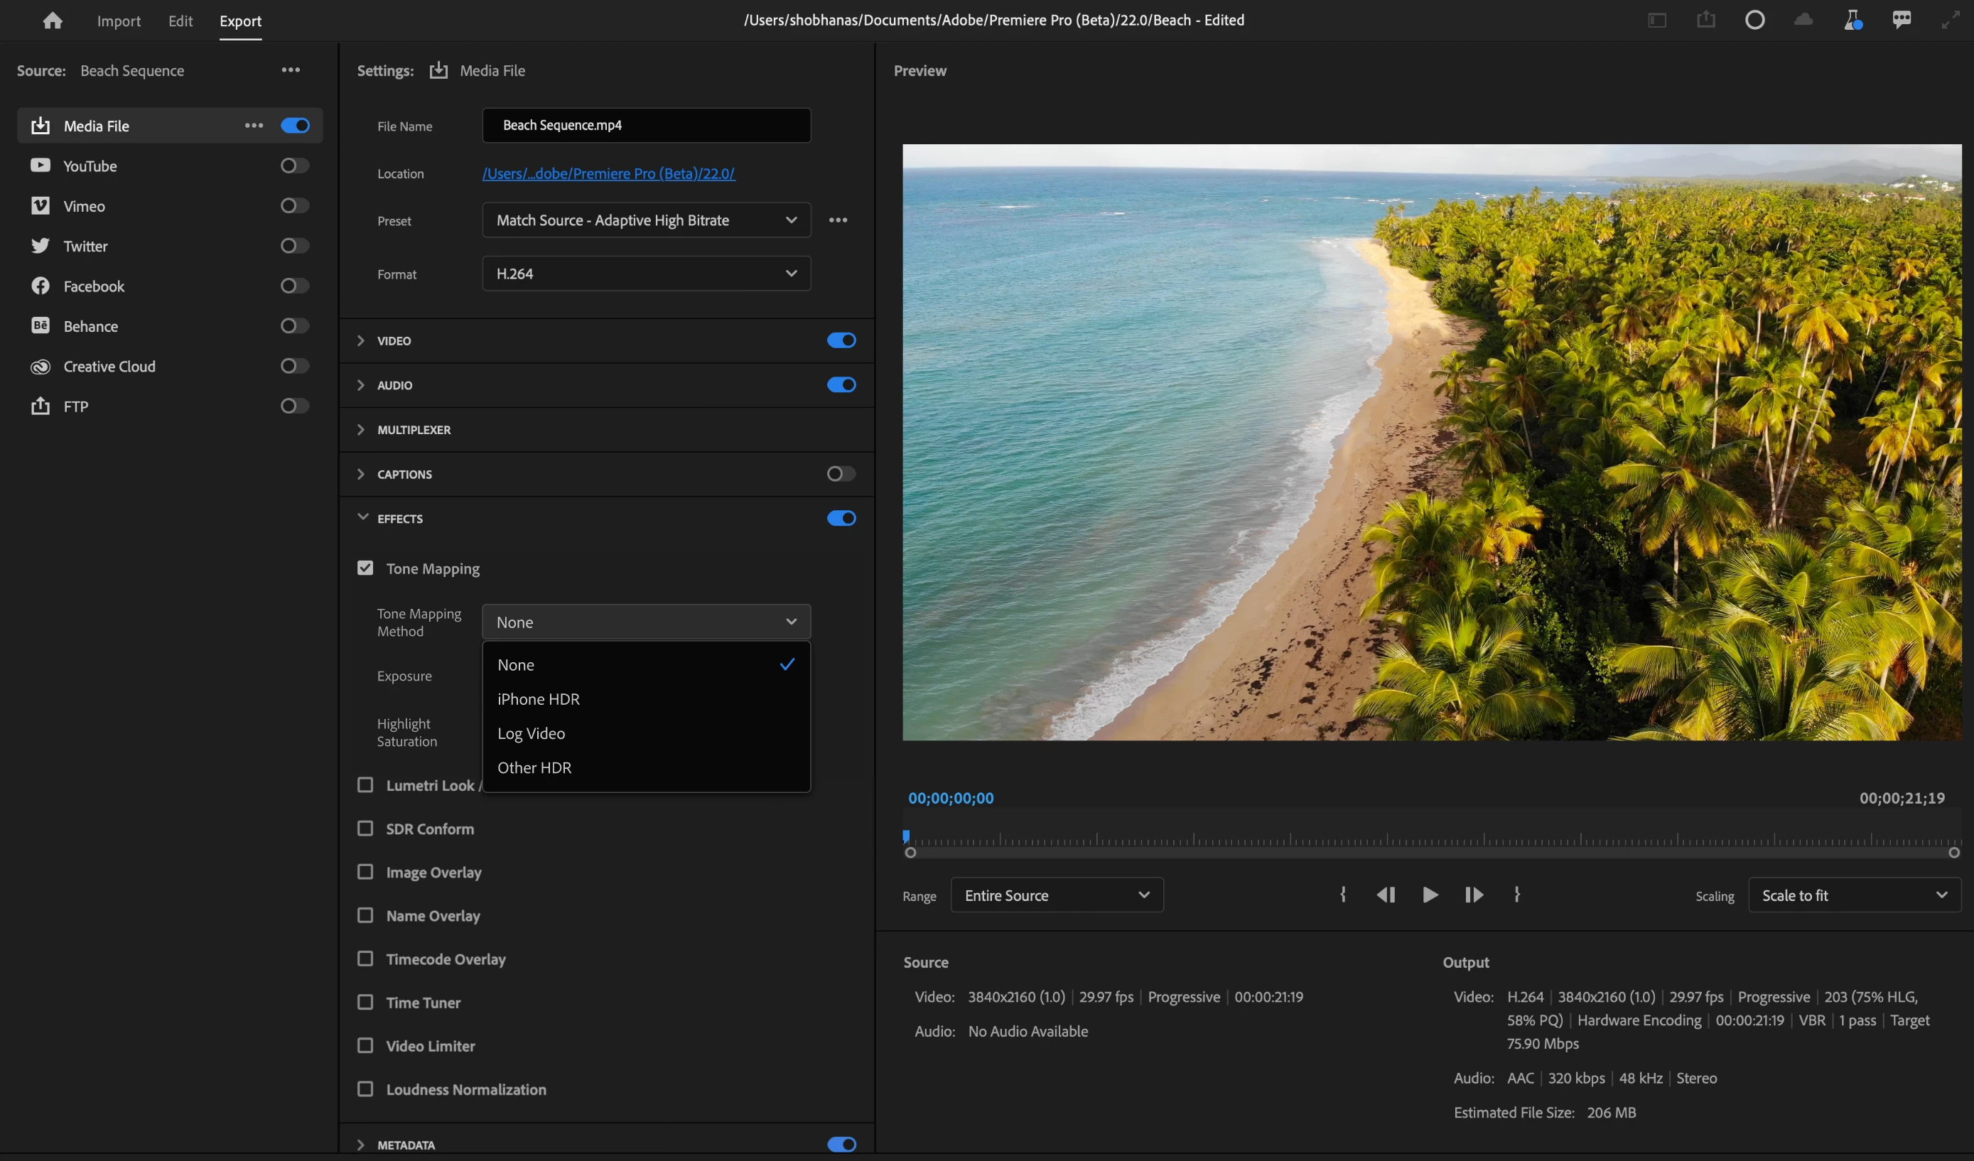Open preset options ellipsis menu
Viewport: 1974px width, 1161px height.
point(837,220)
